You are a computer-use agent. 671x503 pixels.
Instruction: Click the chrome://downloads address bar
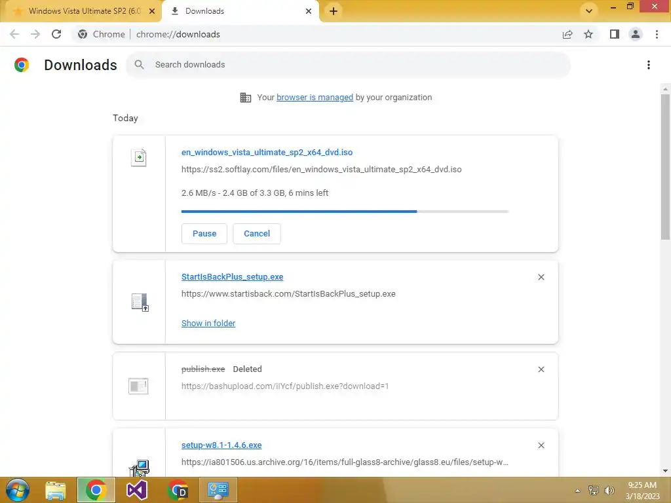tap(178, 34)
